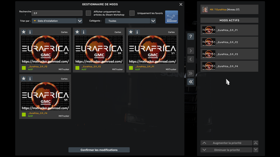The width and height of the screenshot is (280, 157).
Task: Click Cartes label on _Eurafrica_3.9_F1 card
Action: [171, 32]
